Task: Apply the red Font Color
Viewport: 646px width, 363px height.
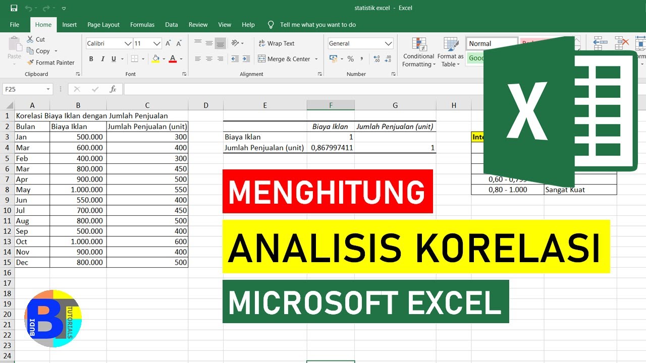Action: [x=173, y=59]
